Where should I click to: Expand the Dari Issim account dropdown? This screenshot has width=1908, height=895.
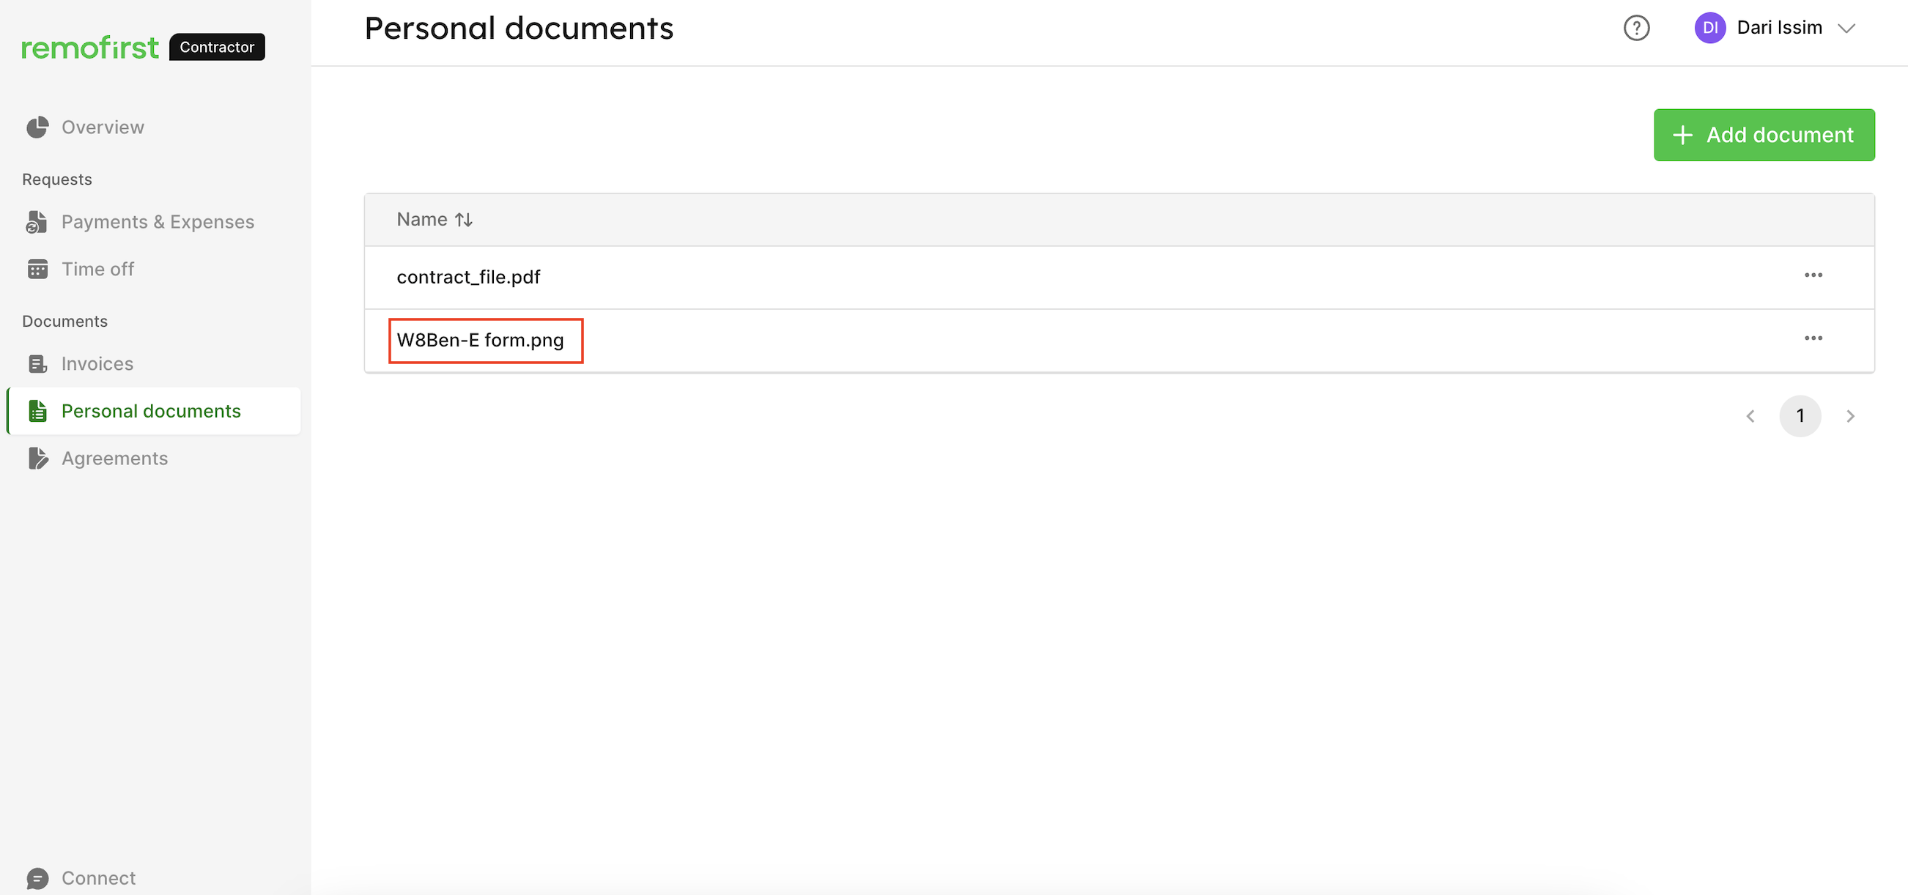coord(1846,28)
